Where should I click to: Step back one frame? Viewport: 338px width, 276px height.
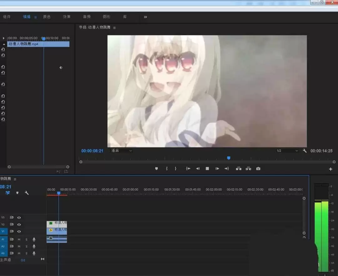click(198, 168)
